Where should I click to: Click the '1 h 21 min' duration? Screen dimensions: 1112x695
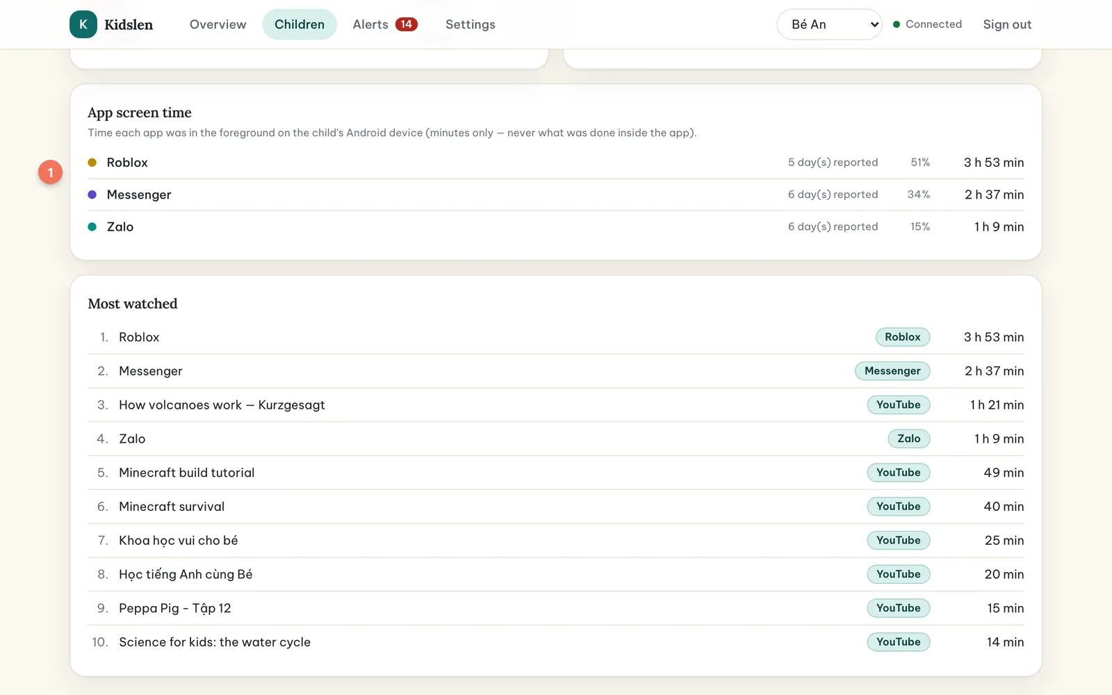997,405
